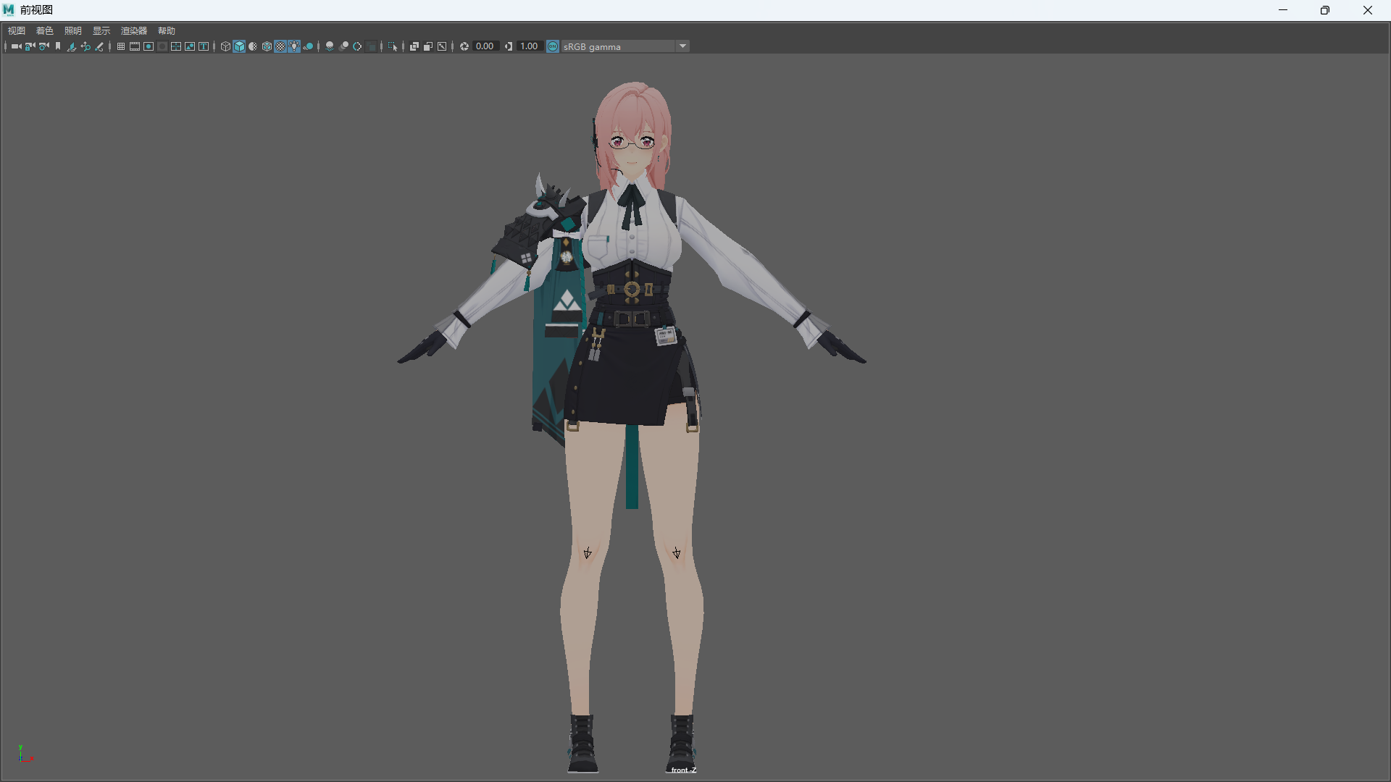The height and width of the screenshot is (782, 1391).
Task: Open the 帮助 menu
Action: [167, 30]
